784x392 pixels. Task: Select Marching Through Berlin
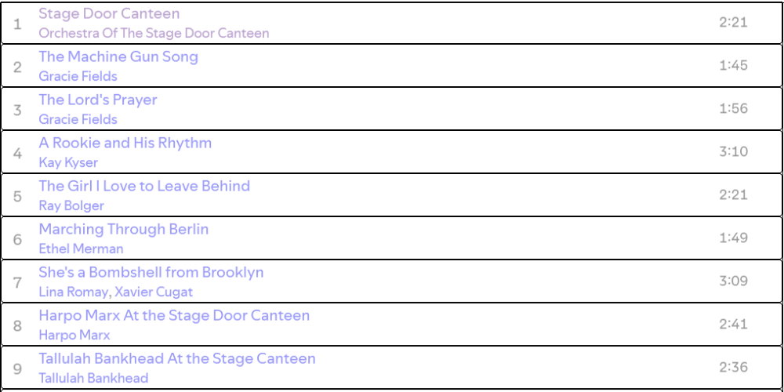pos(124,230)
